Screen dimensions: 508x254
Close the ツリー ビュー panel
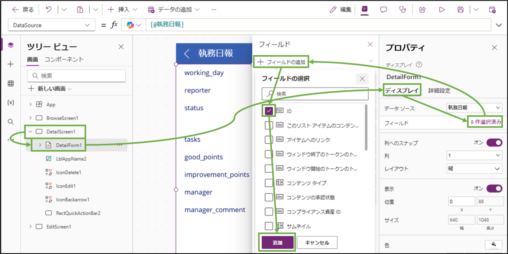pos(121,47)
